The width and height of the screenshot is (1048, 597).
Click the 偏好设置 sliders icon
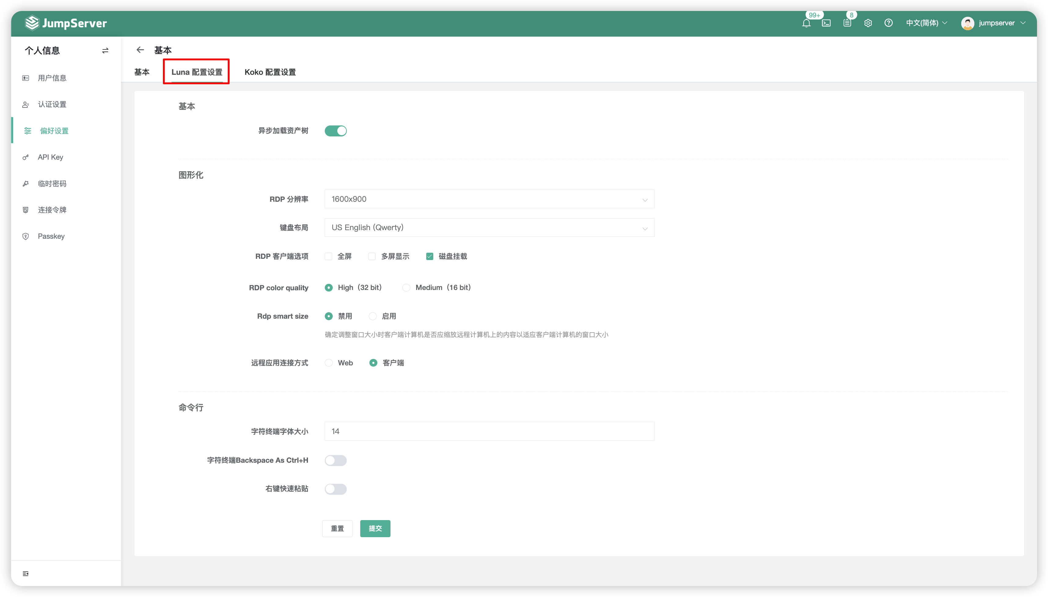(27, 131)
